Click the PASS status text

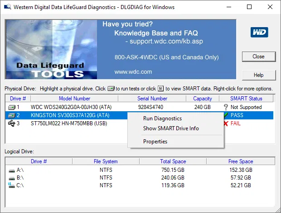coord(237,115)
